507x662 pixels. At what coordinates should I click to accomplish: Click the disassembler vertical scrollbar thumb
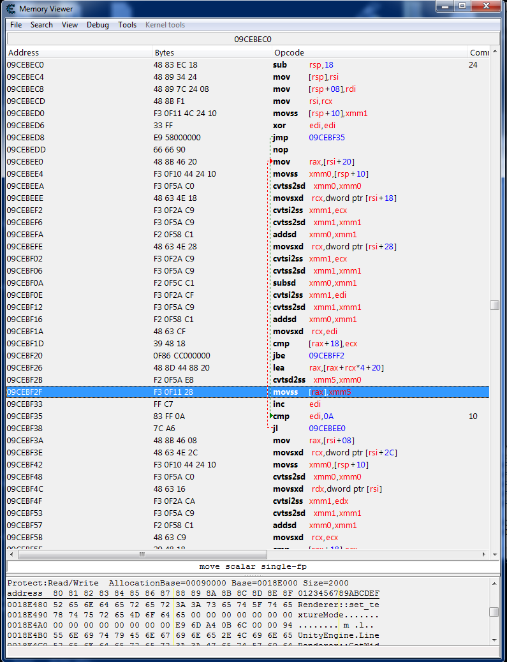pos(494,305)
